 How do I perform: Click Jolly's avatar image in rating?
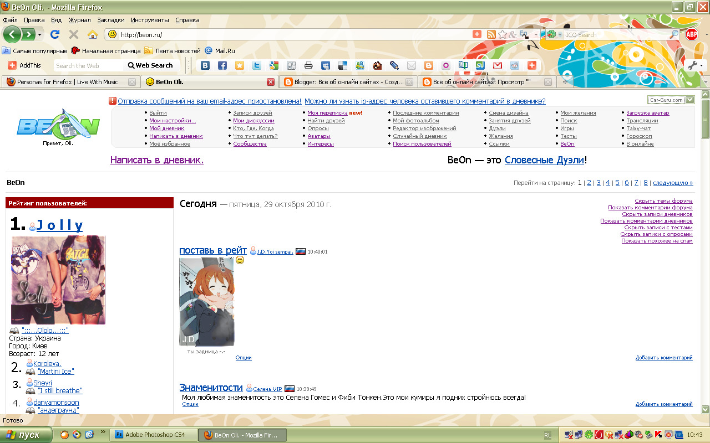click(x=58, y=280)
